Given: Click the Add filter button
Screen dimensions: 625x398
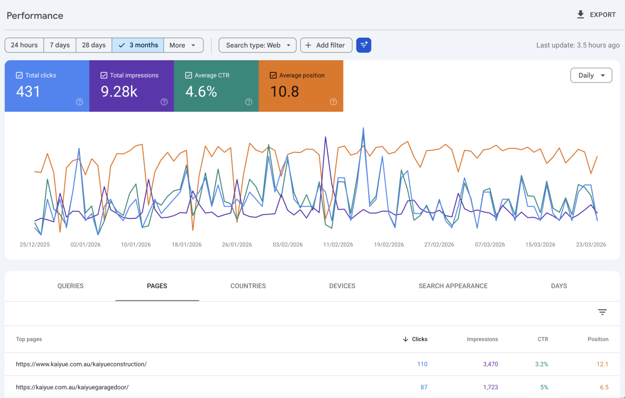Looking at the screenshot, I should click(326, 45).
